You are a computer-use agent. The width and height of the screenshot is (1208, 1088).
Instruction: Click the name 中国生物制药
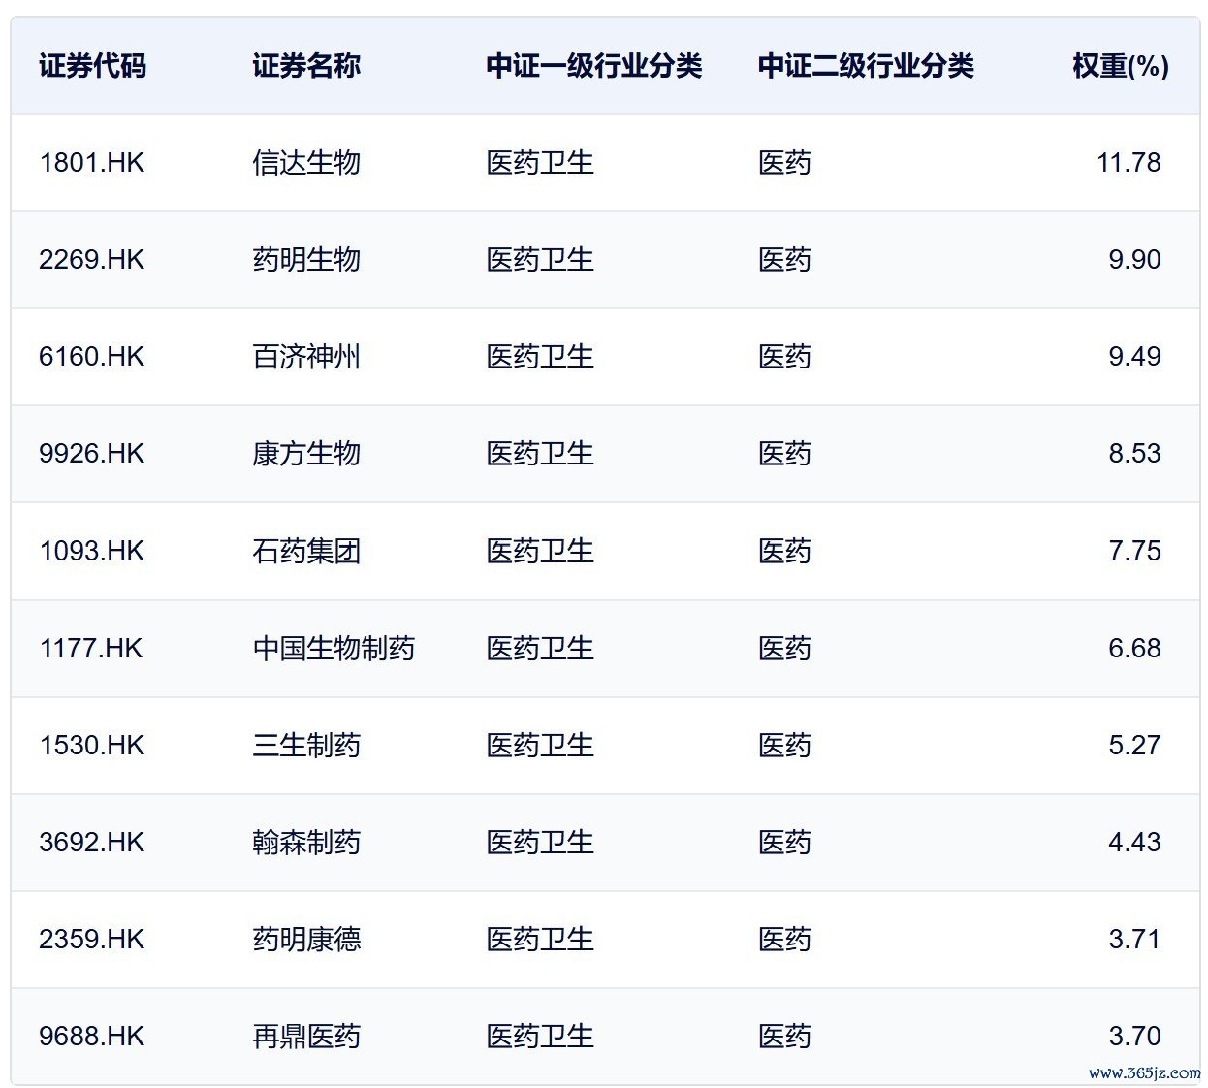(334, 648)
